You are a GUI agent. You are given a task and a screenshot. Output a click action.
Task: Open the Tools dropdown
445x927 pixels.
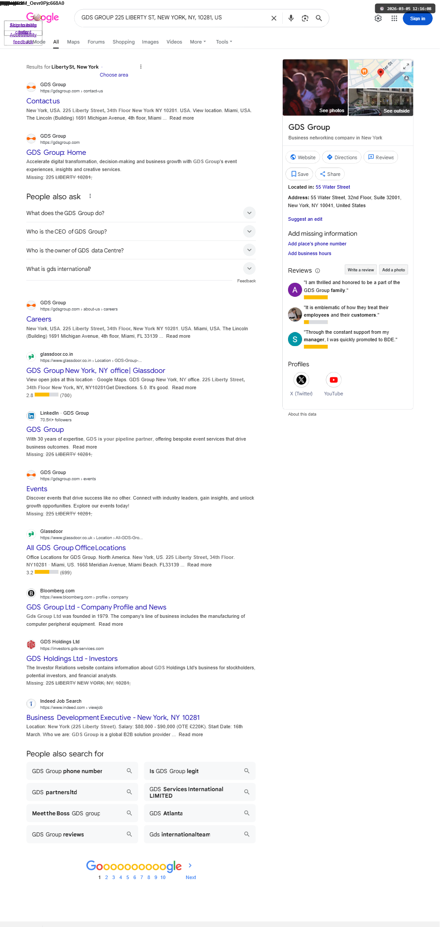coord(224,42)
